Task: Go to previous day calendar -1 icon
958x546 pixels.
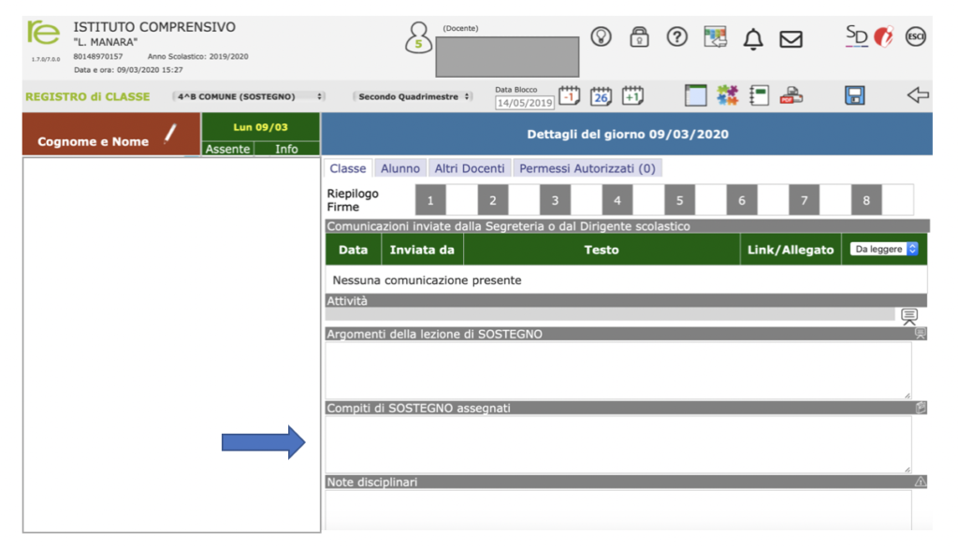Action: coord(570,95)
